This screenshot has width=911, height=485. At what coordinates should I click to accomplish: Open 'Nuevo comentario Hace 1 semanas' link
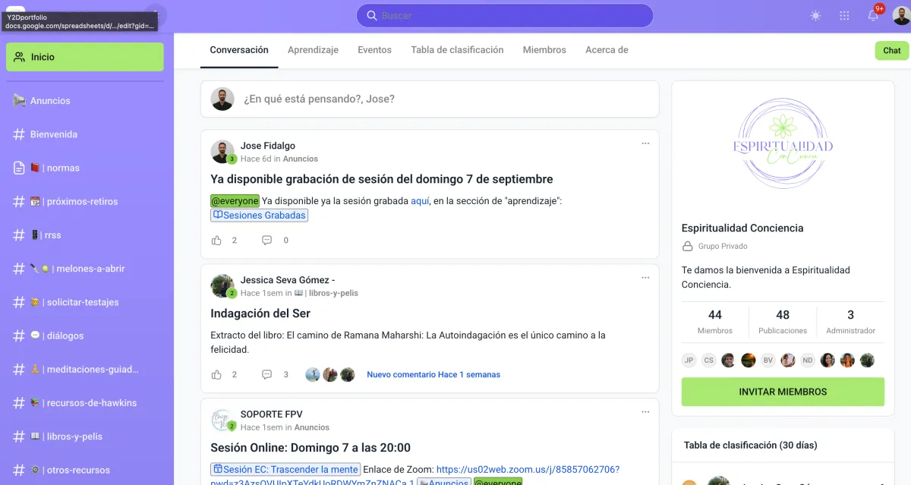pyautogui.click(x=433, y=375)
